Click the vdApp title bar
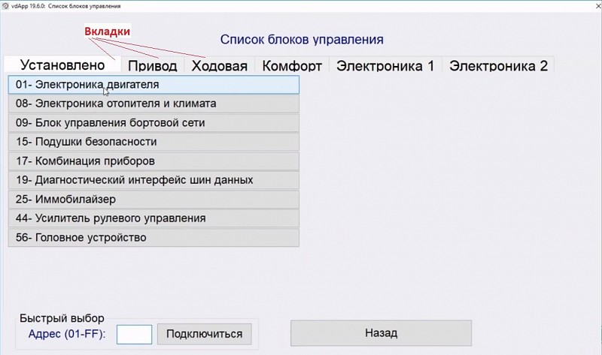Image resolution: width=602 pixels, height=355 pixels. pyautogui.click(x=301, y=5)
